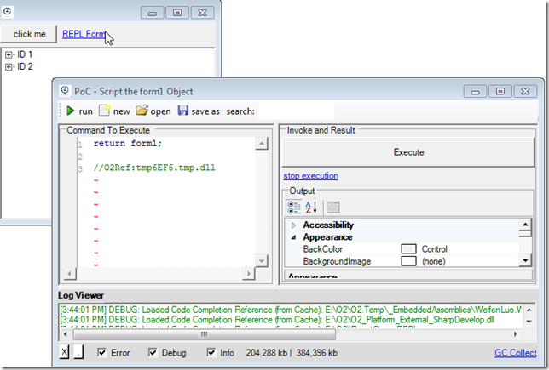
Task: Open a script with the folder icon
Action: pos(142,111)
